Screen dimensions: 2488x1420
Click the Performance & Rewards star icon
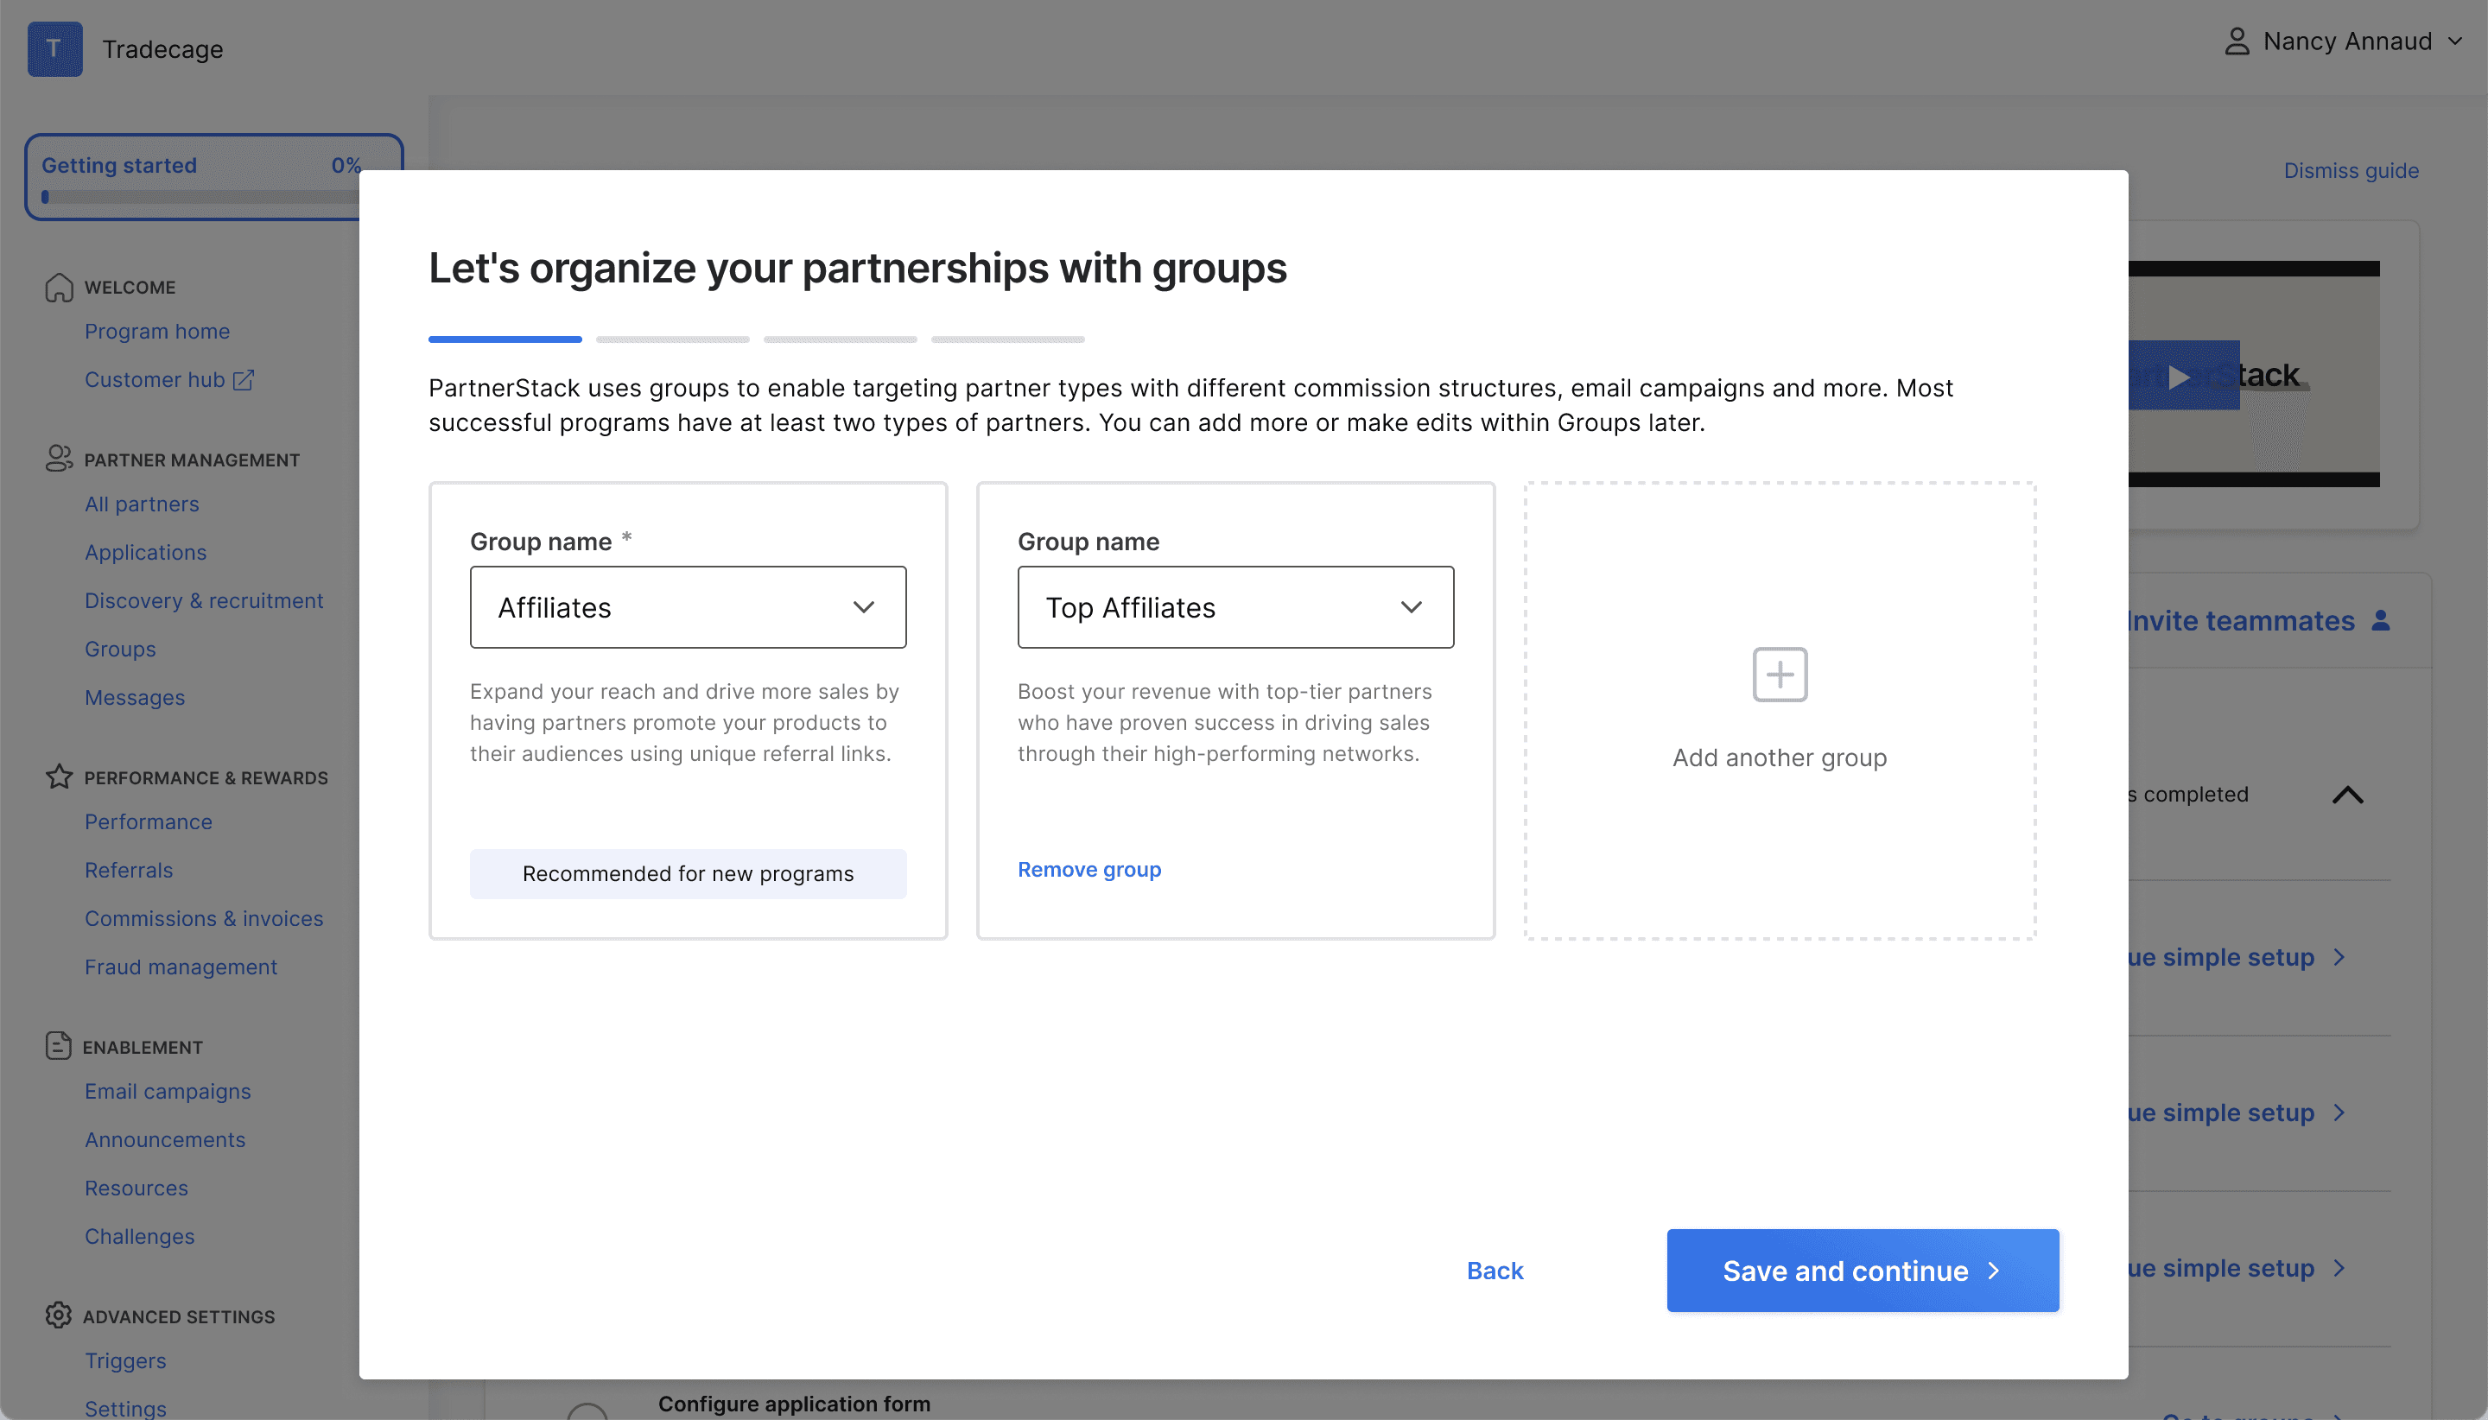pos(59,777)
